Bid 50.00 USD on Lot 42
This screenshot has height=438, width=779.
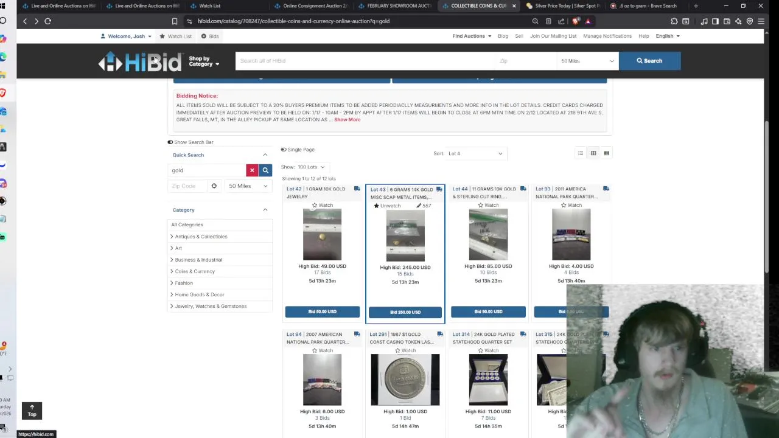click(322, 311)
